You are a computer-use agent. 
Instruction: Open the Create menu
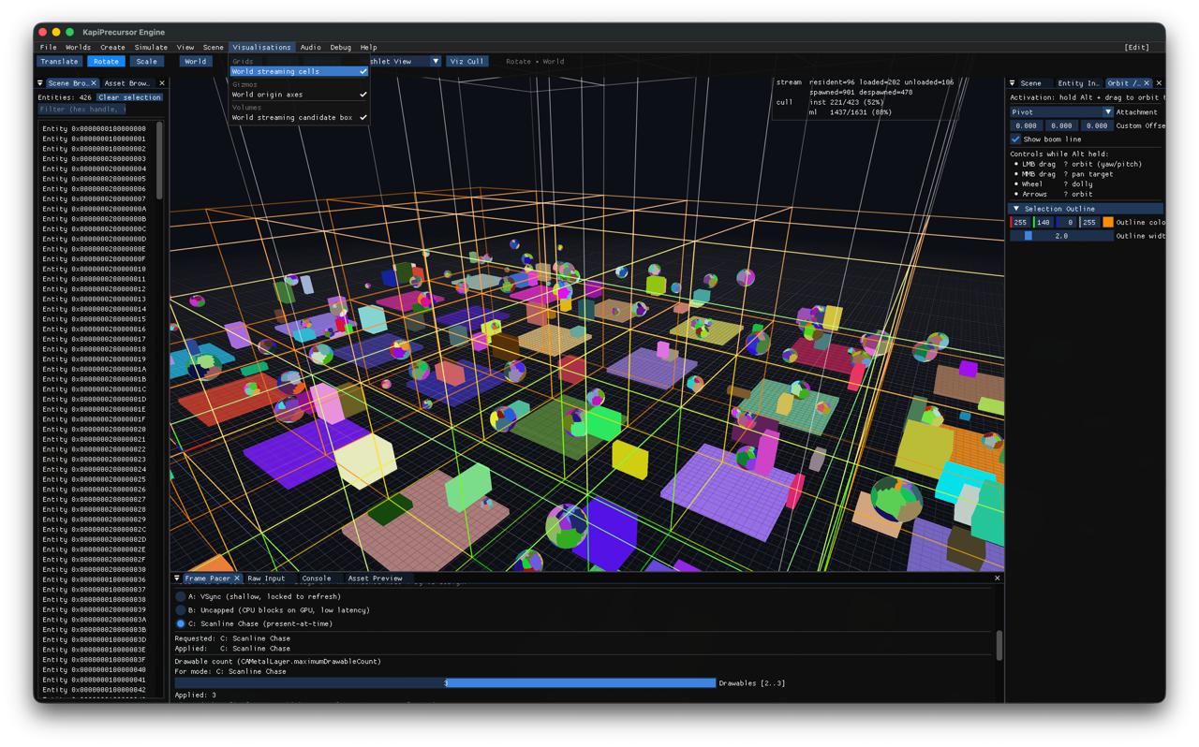click(x=112, y=47)
